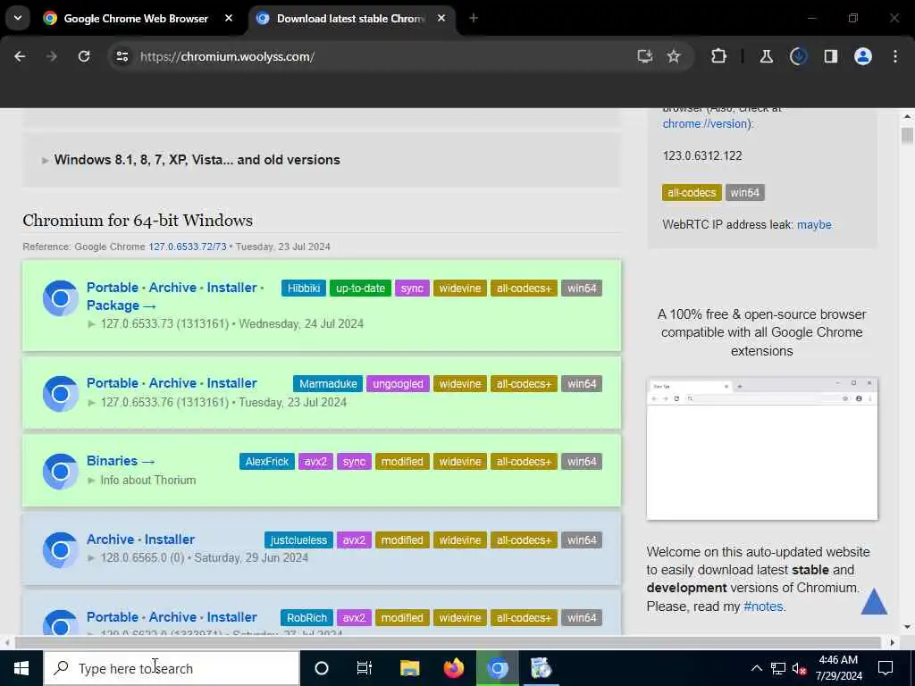Image resolution: width=915 pixels, height=686 pixels.
Task: Click the AlexFrick author tag
Action: click(x=266, y=462)
